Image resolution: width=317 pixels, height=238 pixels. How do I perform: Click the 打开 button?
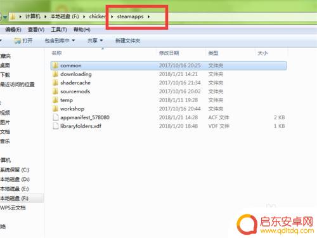[23, 41]
